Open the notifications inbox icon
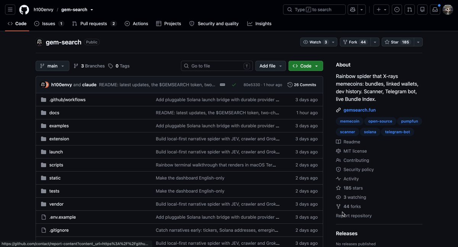This screenshot has height=247, width=458. [435, 10]
